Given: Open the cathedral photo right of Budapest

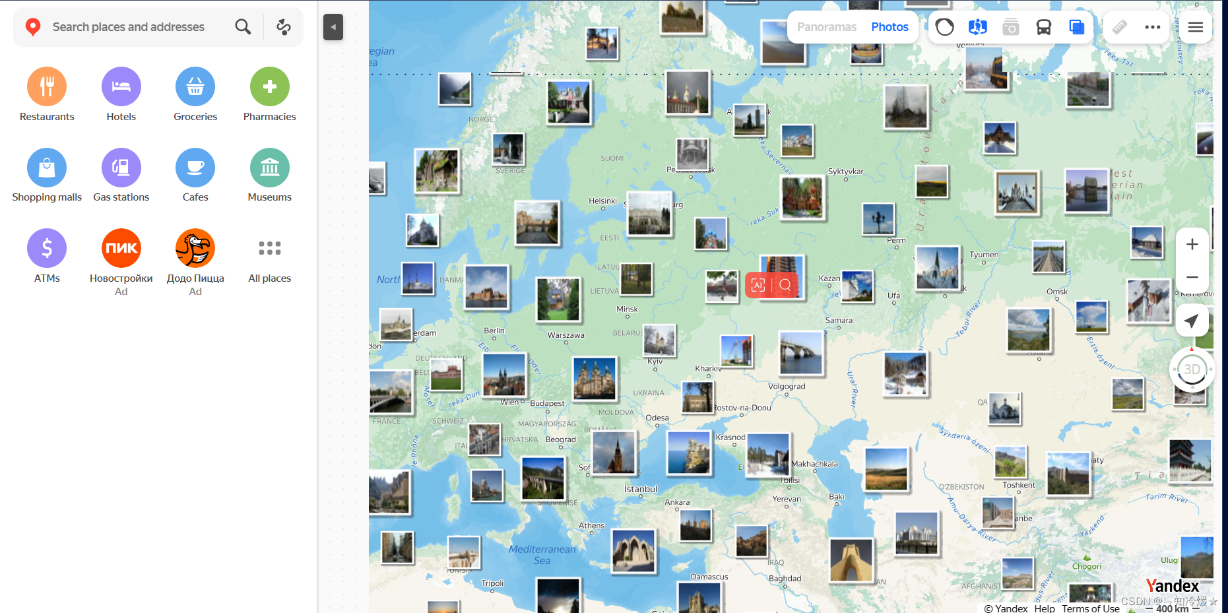Looking at the screenshot, I should (595, 379).
